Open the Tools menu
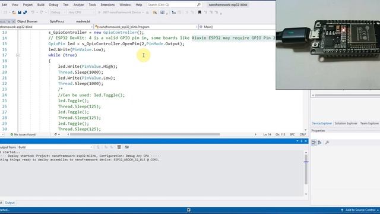The width and height of the screenshot is (380, 214). point(92,5)
